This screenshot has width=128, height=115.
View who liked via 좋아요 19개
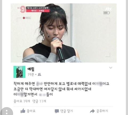pyautogui.click(x=22, y=101)
